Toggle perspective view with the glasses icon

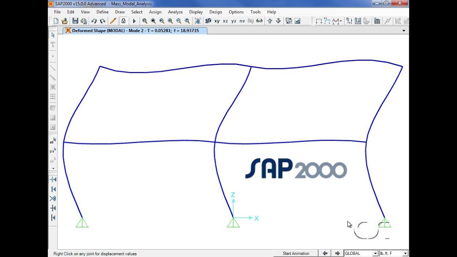click(x=259, y=21)
